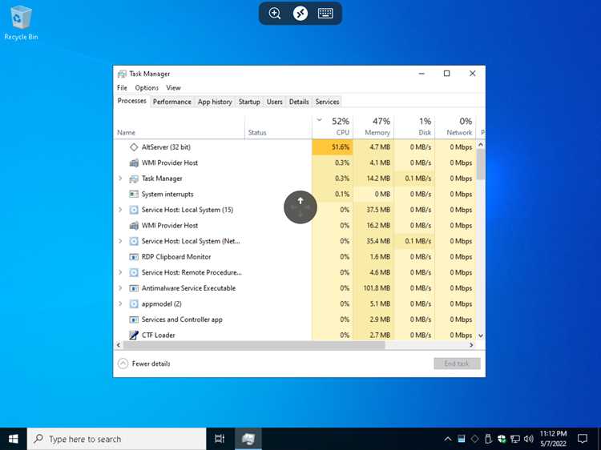Screen dimensions: 601x450
Task: Click the taskbar clock showing 11:12 PM
Action: click(x=553, y=439)
